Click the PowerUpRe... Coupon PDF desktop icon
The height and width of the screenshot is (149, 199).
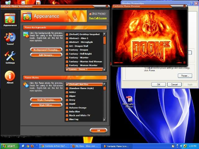(x=129, y=102)
